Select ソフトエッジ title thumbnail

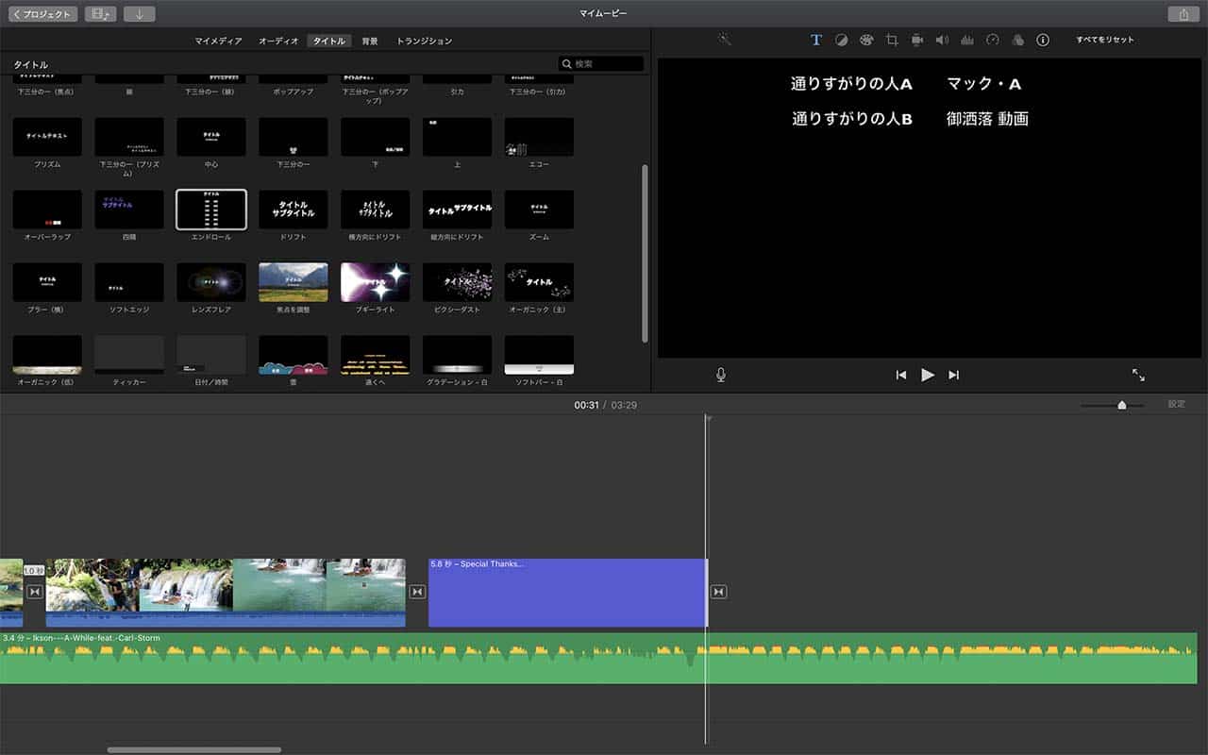point(129,282)
